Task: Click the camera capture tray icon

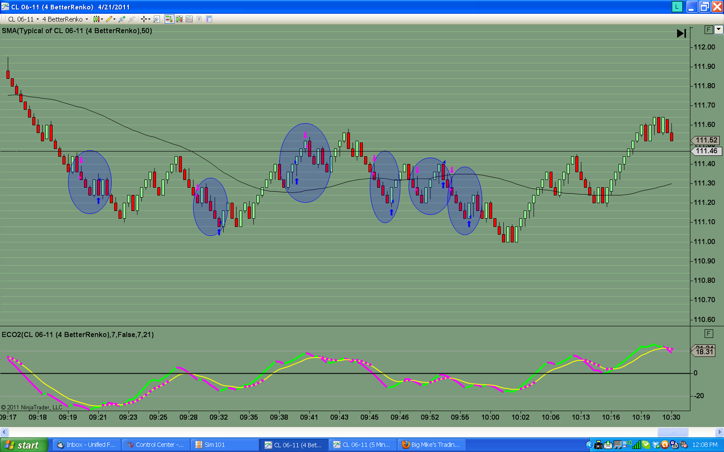Action: coord(599,445)
